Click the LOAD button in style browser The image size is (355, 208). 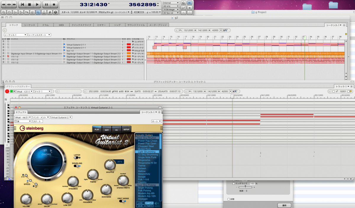click(x=140, y=203)
